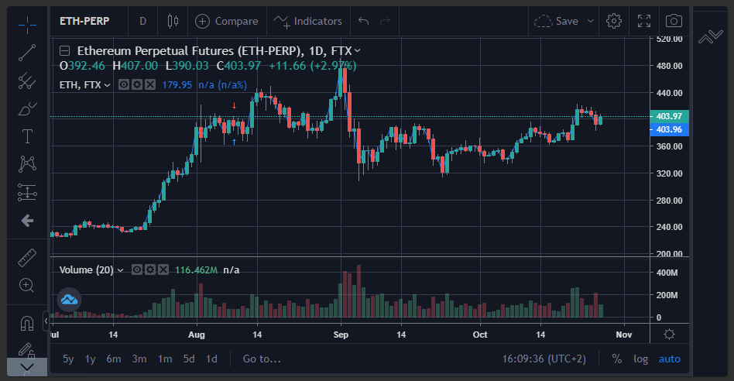Select the brush drawing tool
Screen dimensions: 734x381
tap(27, 108)
